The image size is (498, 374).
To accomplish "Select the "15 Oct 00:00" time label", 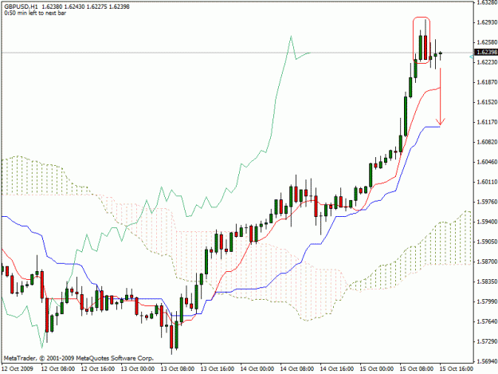I will [377, 369].
